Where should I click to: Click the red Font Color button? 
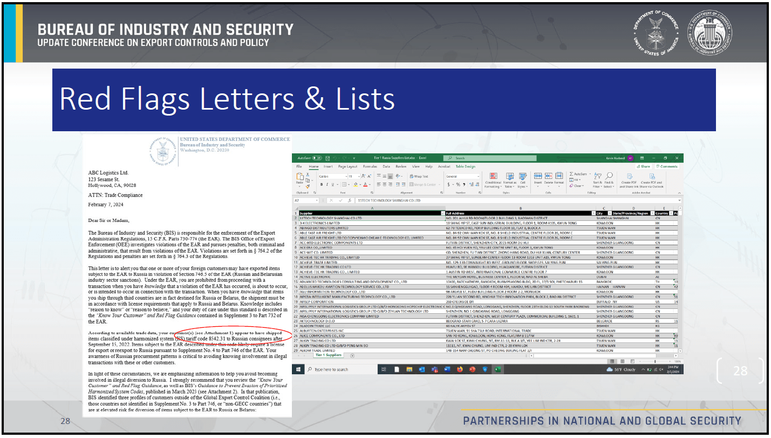(365, 184)
